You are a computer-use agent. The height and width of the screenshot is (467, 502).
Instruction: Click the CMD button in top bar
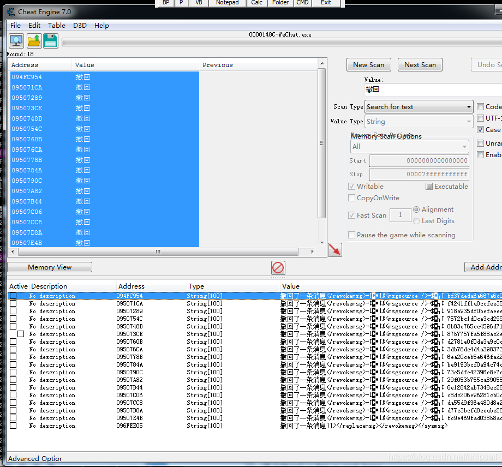302,3
